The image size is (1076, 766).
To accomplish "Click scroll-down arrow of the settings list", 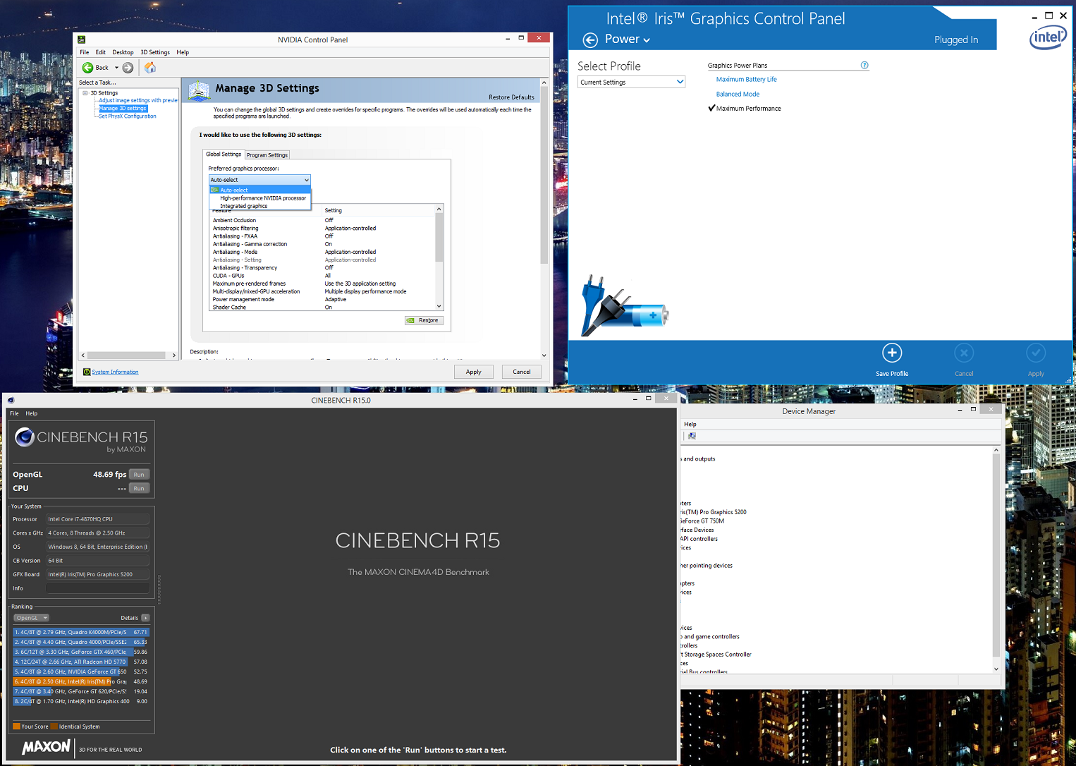I will point(439,306).
